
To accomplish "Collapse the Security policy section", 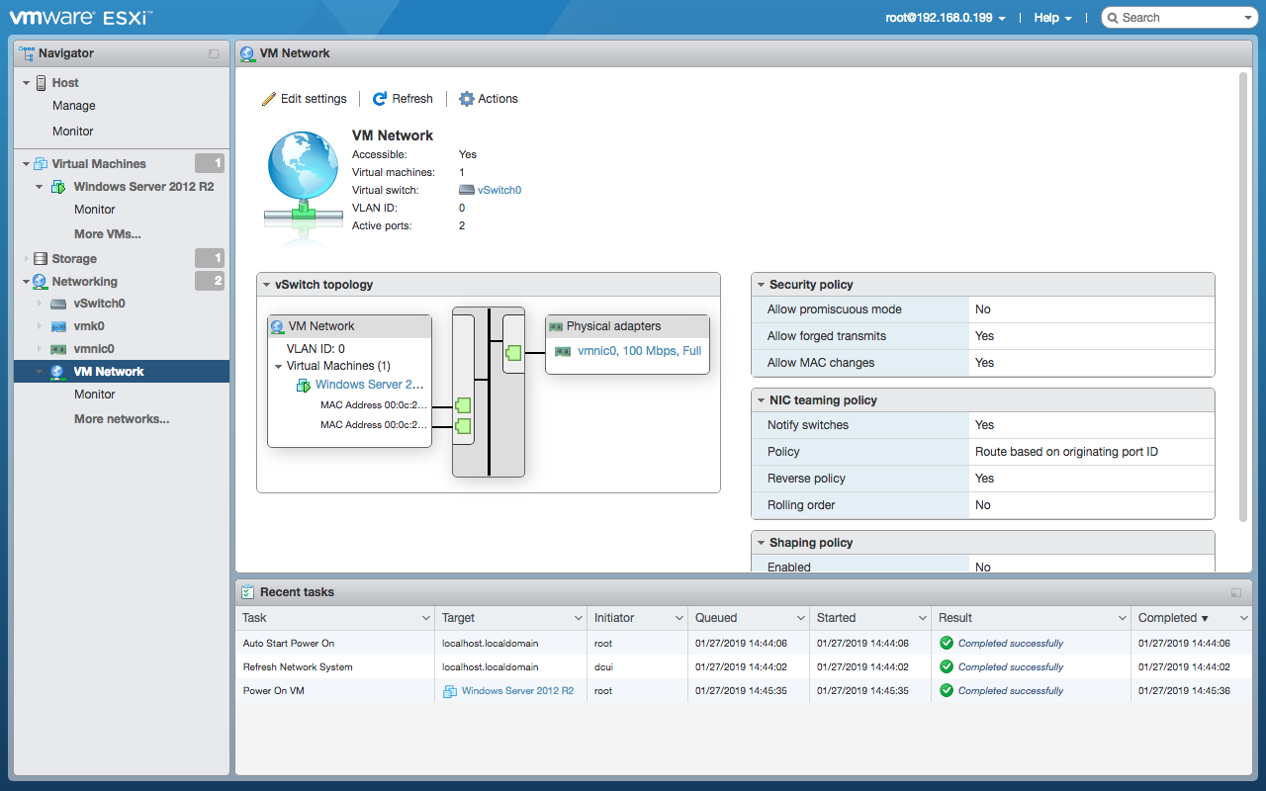I will point(763,284).
